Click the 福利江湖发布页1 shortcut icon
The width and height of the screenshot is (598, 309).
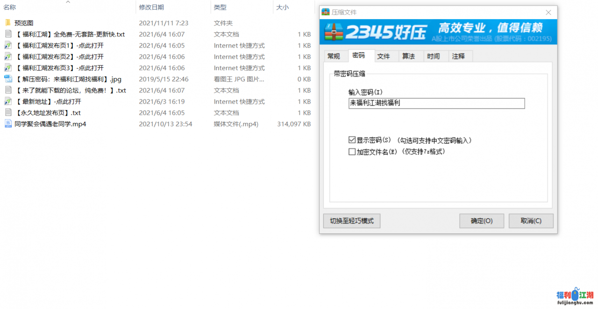(8, 45)
